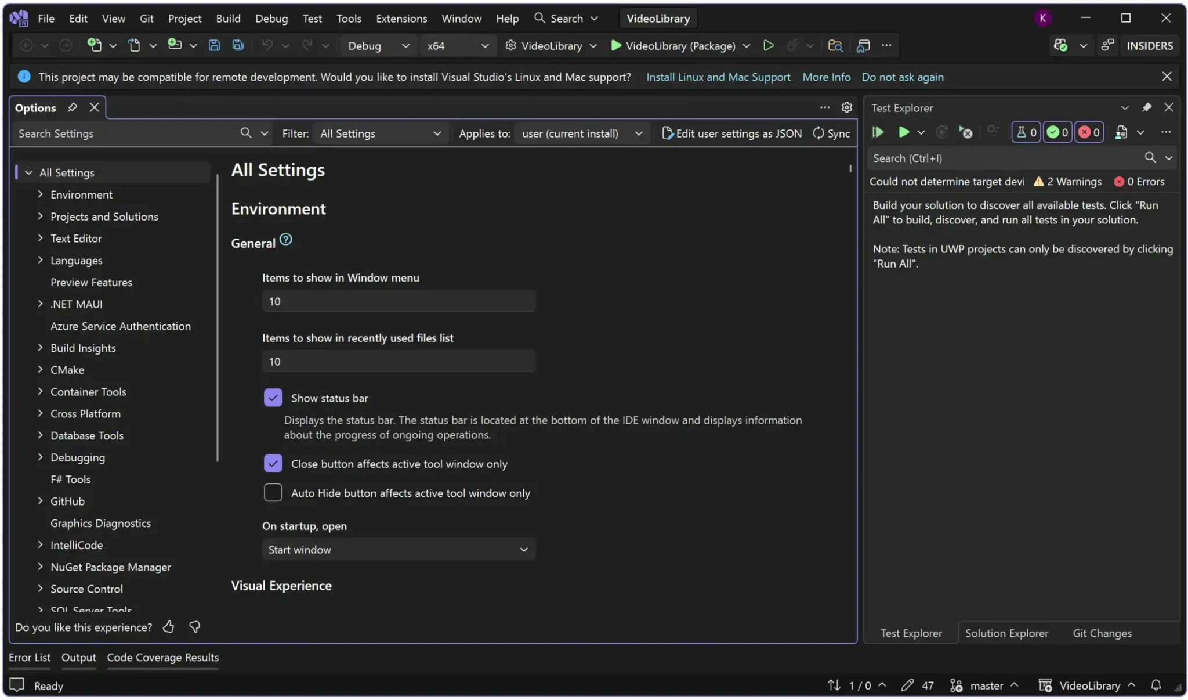
Task: Click the Save All toolbar icon
Action: pos(238,45)
